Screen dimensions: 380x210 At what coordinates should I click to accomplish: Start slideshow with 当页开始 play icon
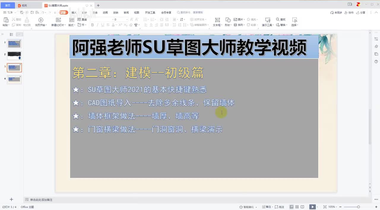[x=41, y=20]
